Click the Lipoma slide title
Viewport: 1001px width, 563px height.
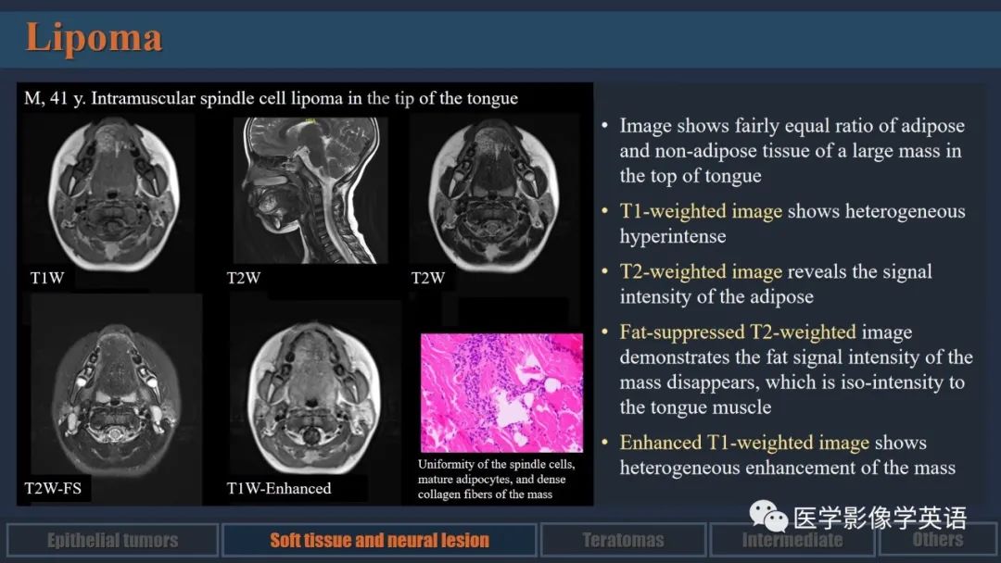[x=94, y=38]
